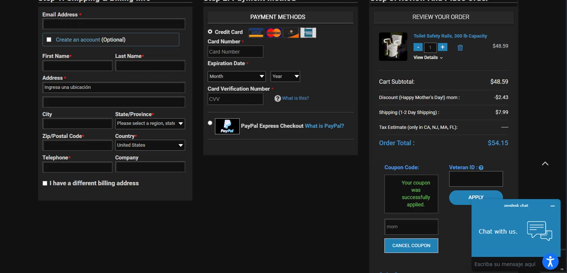Click the Cancel Coupon button
Screen dimensions: 567x273
[x=411, y=245]
